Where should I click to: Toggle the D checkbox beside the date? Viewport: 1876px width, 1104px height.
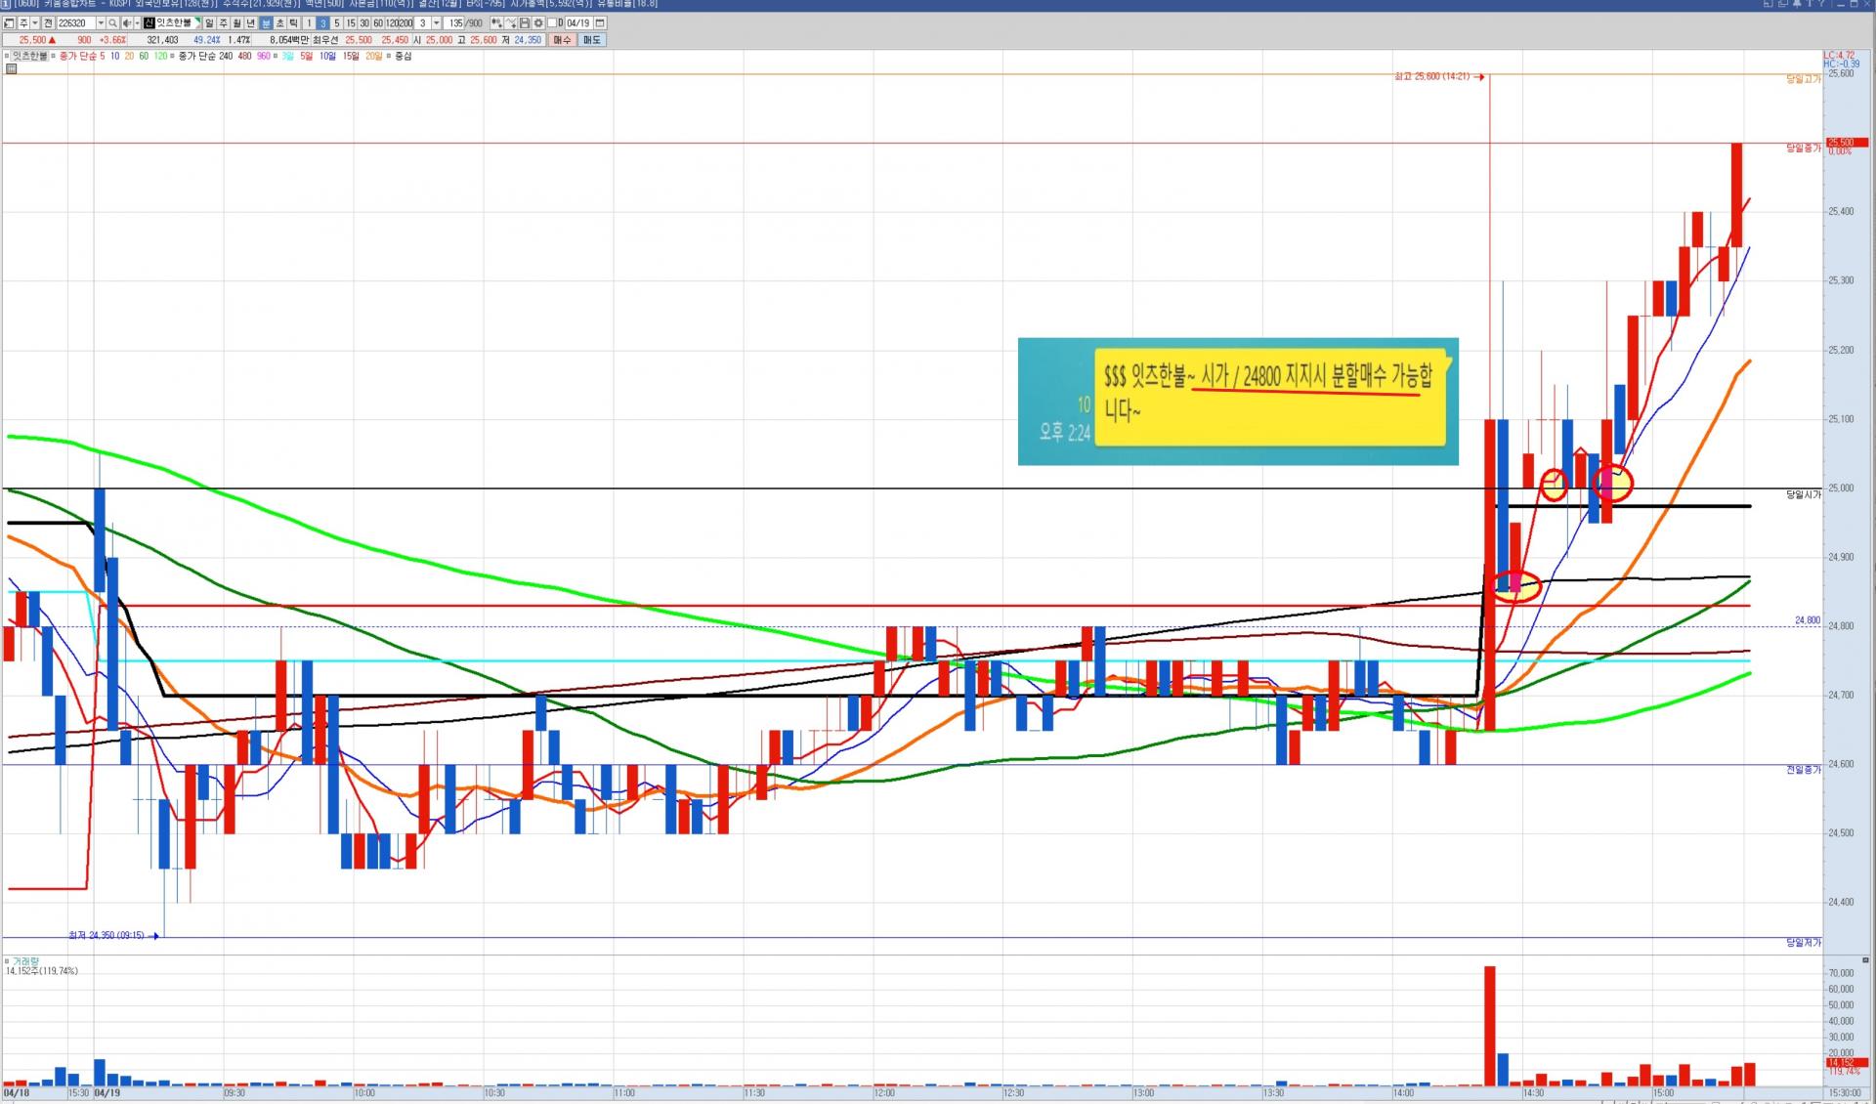552,23
